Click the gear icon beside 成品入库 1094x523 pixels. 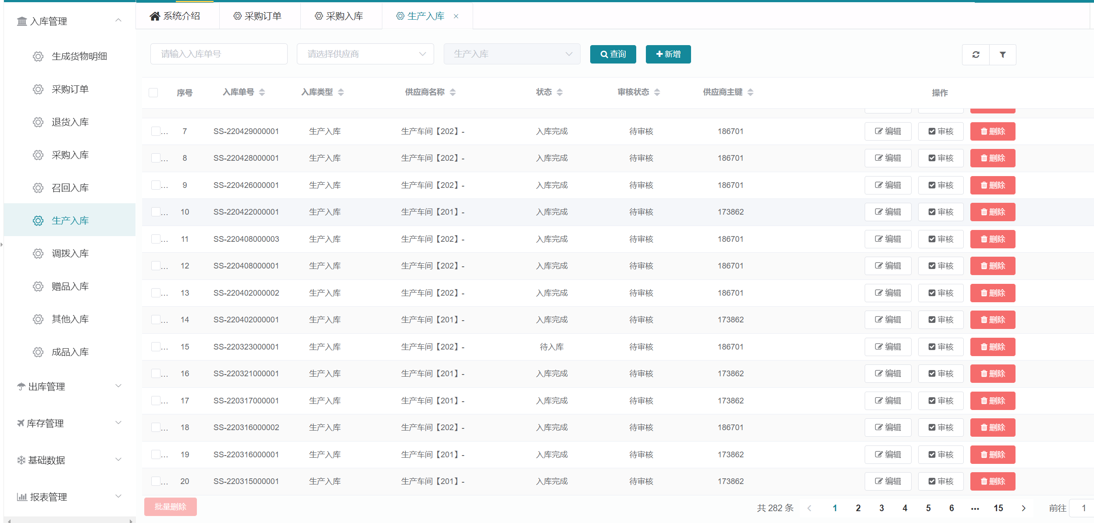(38, 352)
